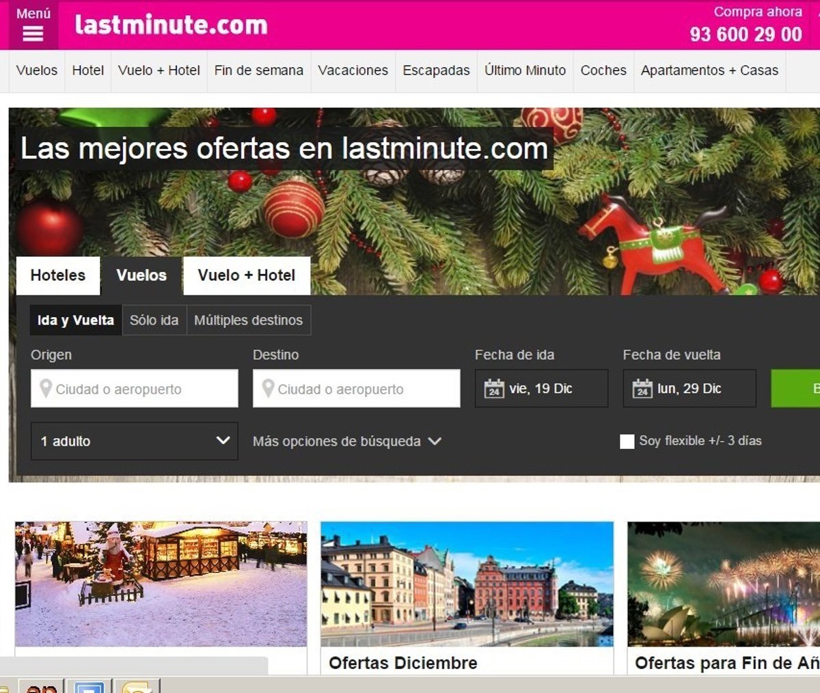
Task: Expand Más opciones de búsqueda
Action: click(x=346, y=441)
